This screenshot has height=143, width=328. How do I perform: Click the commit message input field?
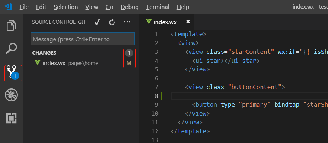point(83,39)
